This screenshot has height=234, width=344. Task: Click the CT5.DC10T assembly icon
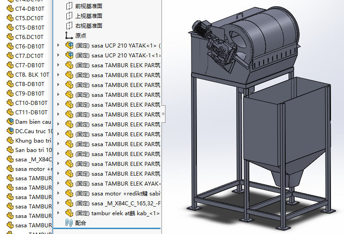(10, 18)
